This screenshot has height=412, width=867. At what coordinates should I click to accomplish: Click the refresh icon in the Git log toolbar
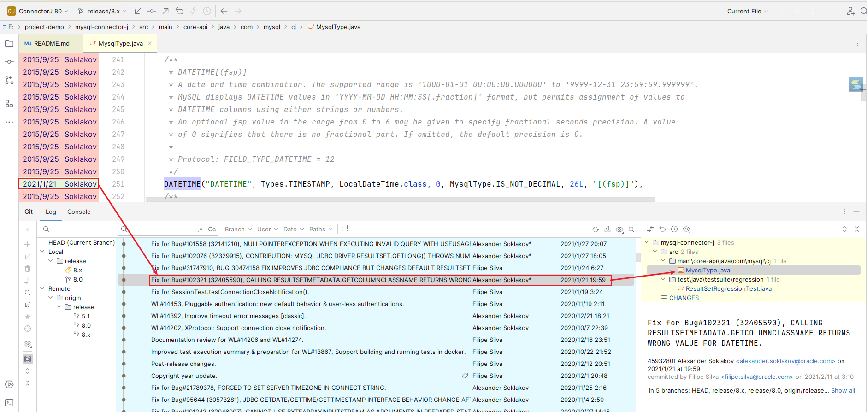point(596,230)
